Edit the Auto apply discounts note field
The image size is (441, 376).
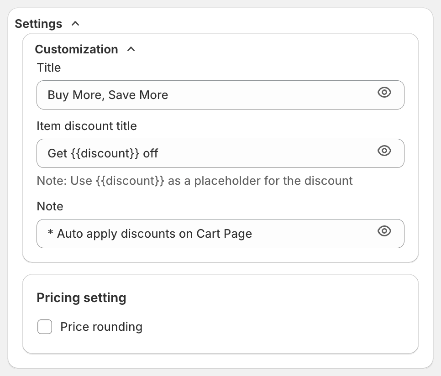220,234
